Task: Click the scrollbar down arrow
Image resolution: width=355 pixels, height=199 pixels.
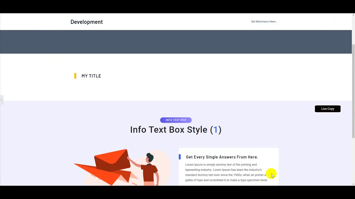Action: click(353, 184)
